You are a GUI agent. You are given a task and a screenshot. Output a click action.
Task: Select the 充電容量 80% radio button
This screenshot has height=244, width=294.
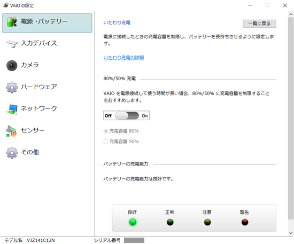[x=106, y=131]
